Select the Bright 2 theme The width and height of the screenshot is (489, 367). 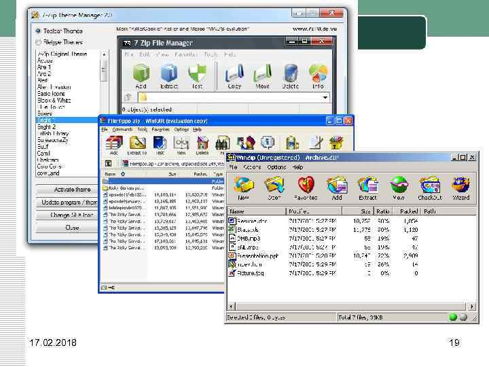pos(46,126)
